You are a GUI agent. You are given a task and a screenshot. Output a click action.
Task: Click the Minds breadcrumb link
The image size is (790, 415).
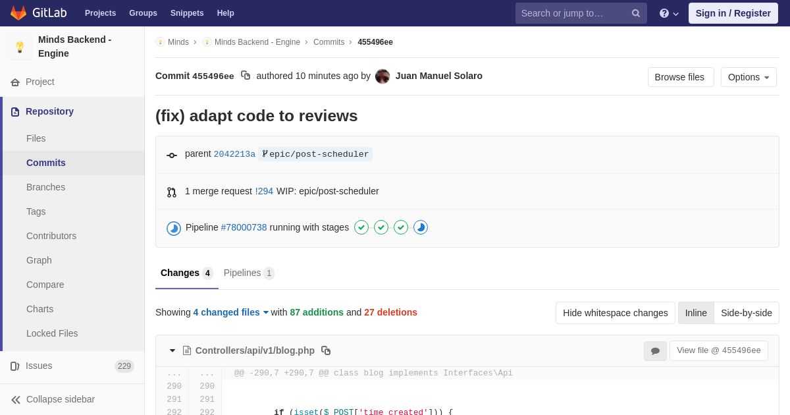pyautogui.click(x=178, y=42)
